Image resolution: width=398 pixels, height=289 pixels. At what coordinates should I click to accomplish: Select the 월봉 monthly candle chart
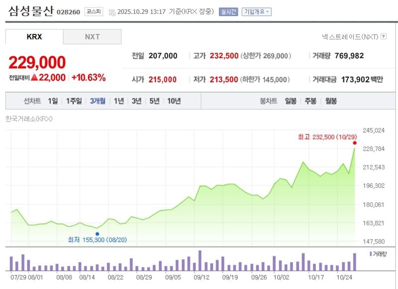point(331,101)
